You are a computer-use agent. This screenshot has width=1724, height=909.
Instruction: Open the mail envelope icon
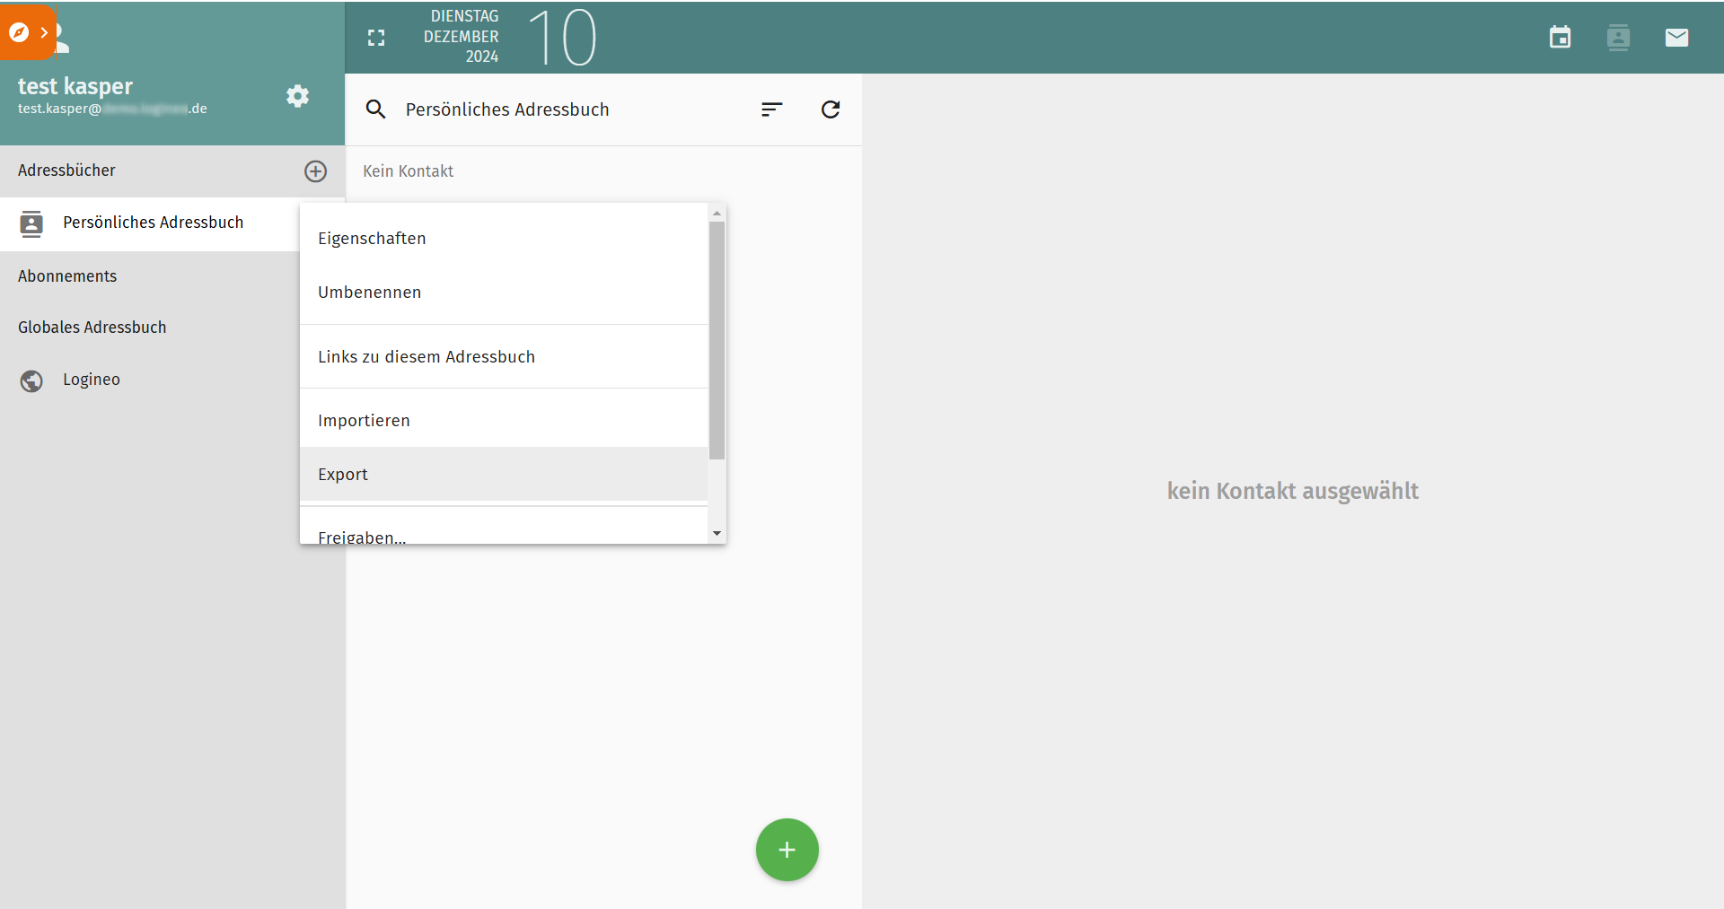[x=1676, y=38]
